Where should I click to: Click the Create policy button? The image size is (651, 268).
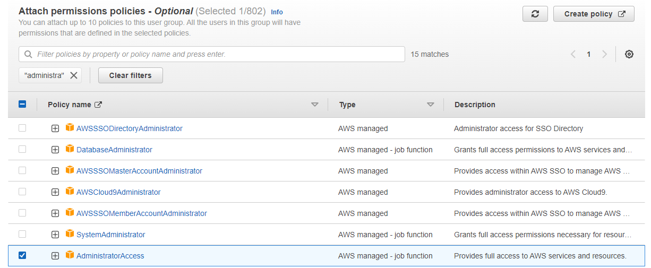[x=594, y=14]
